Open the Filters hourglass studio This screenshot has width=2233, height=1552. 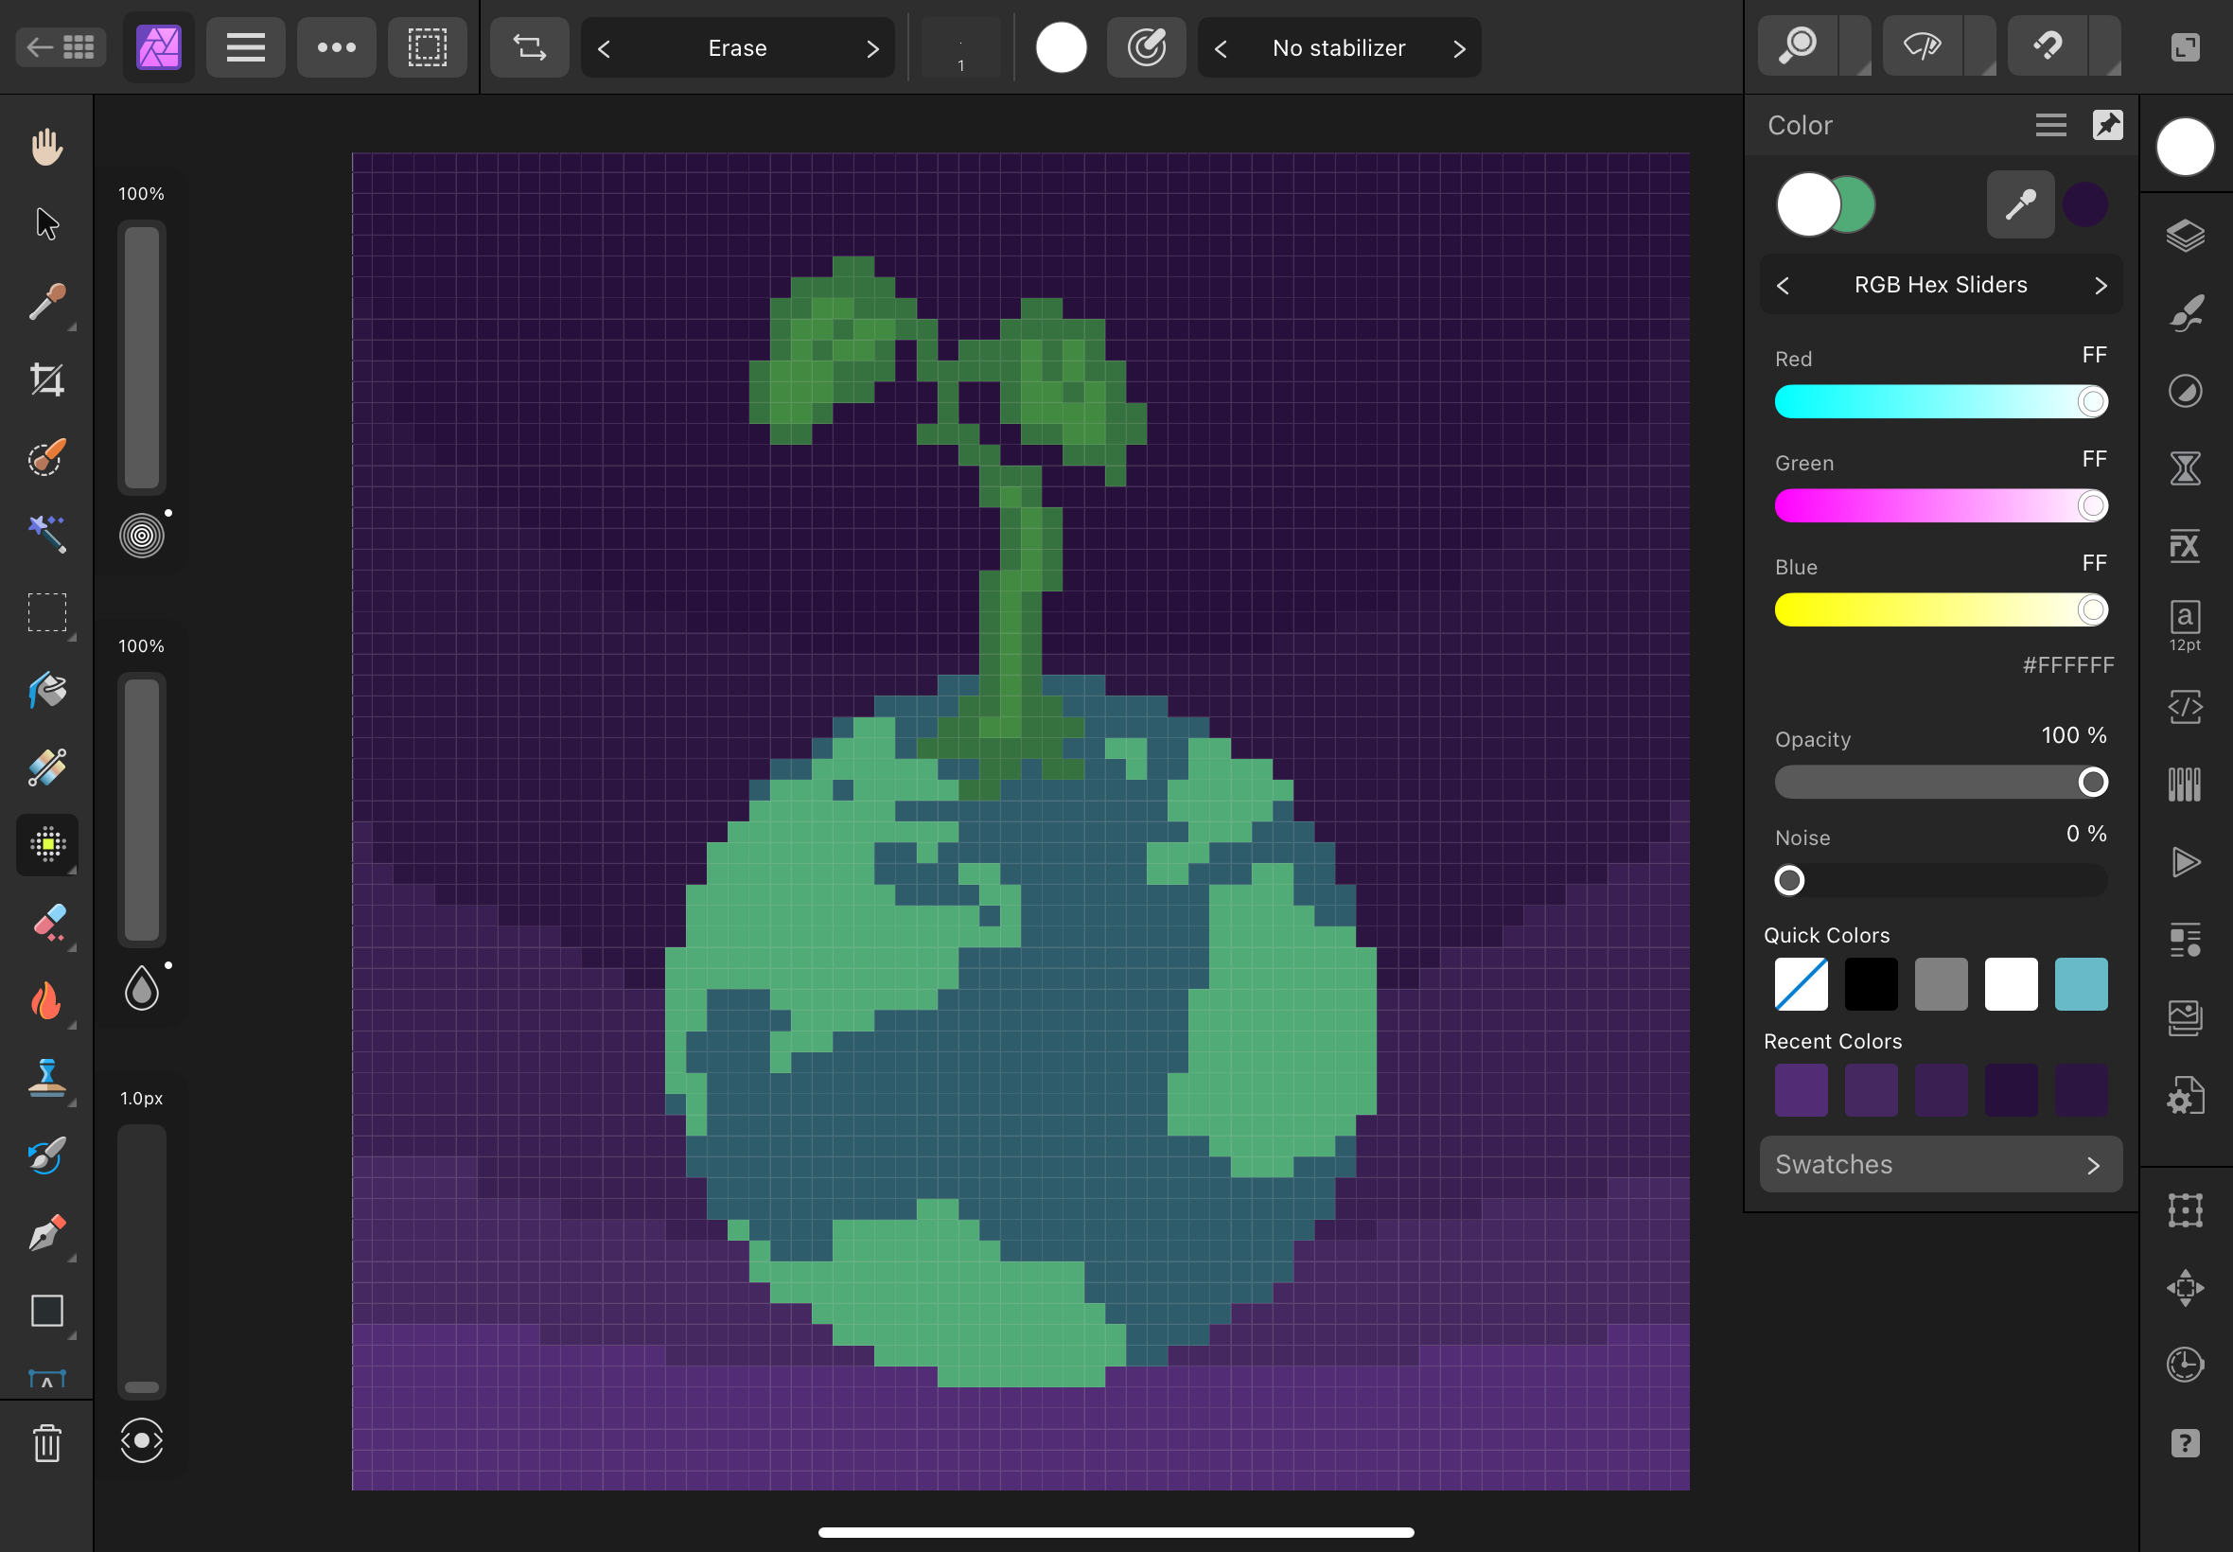click(2185, 468)
